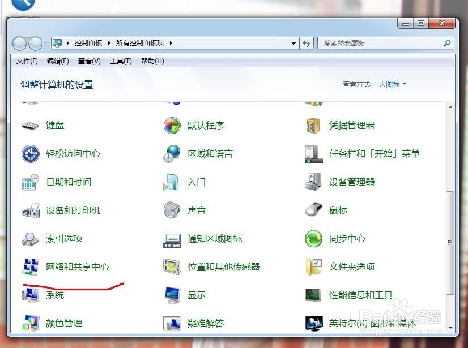
Task: Open 声音 settings
Action: point(197,210)
